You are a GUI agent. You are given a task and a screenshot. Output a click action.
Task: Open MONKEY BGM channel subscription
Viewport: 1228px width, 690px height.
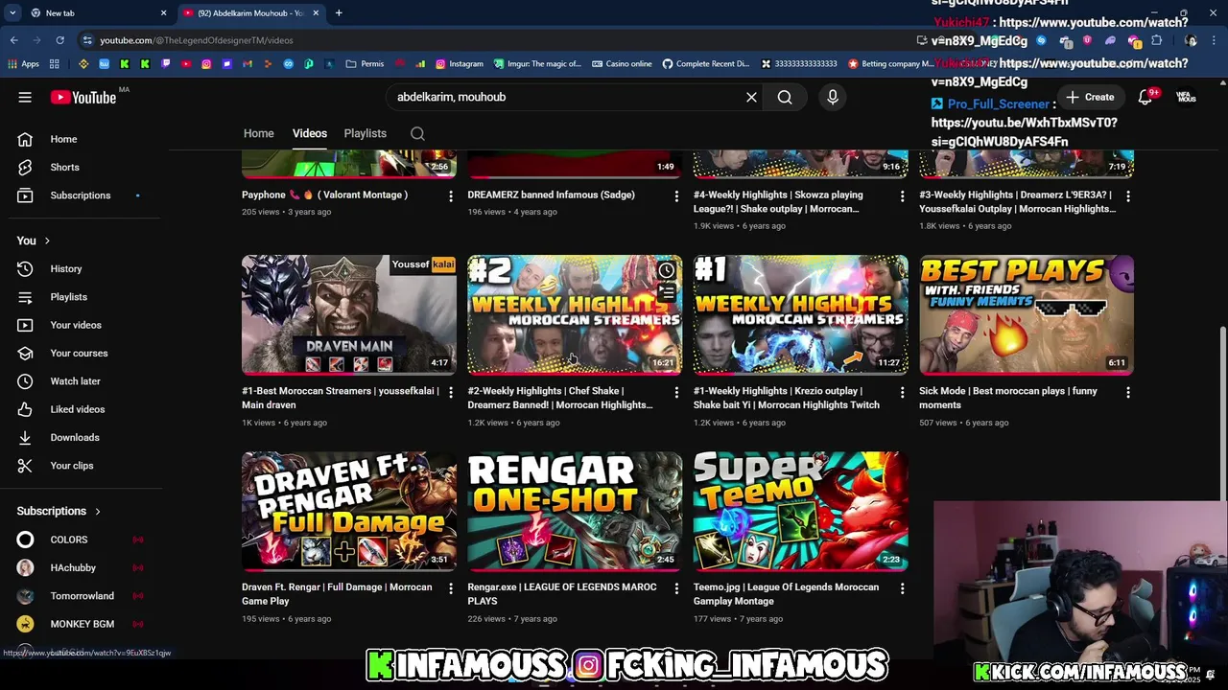(81, 624)
